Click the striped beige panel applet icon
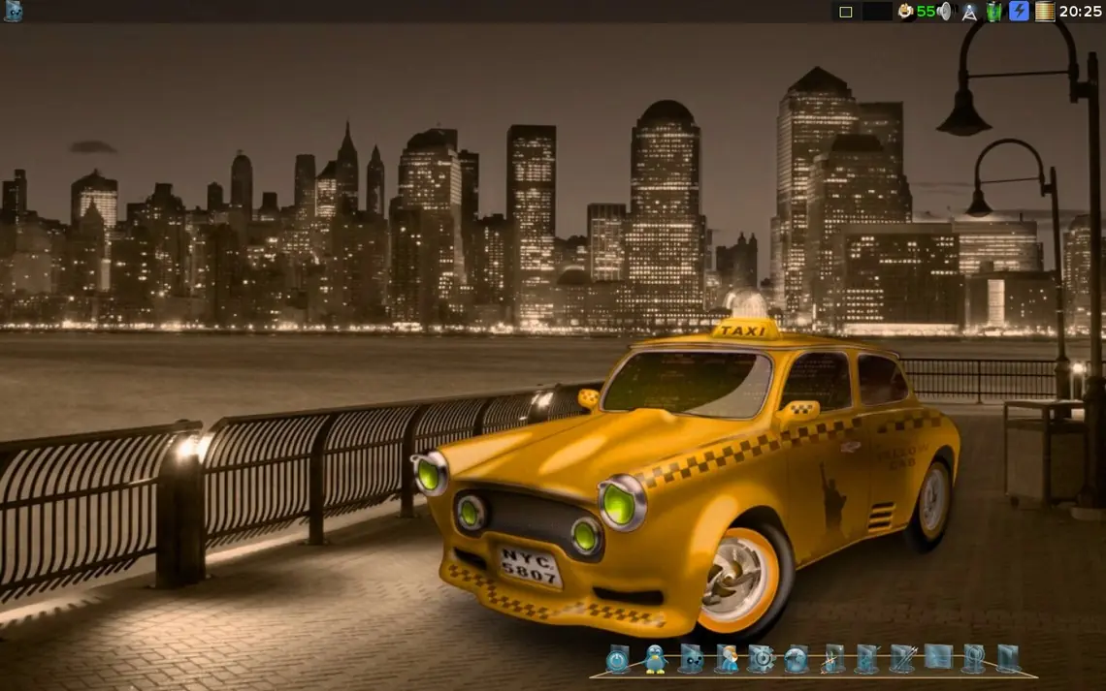 (1045, 12)
